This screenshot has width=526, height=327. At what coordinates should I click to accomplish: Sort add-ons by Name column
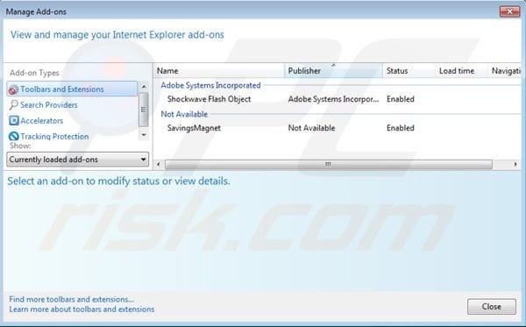tap(219, 71)
